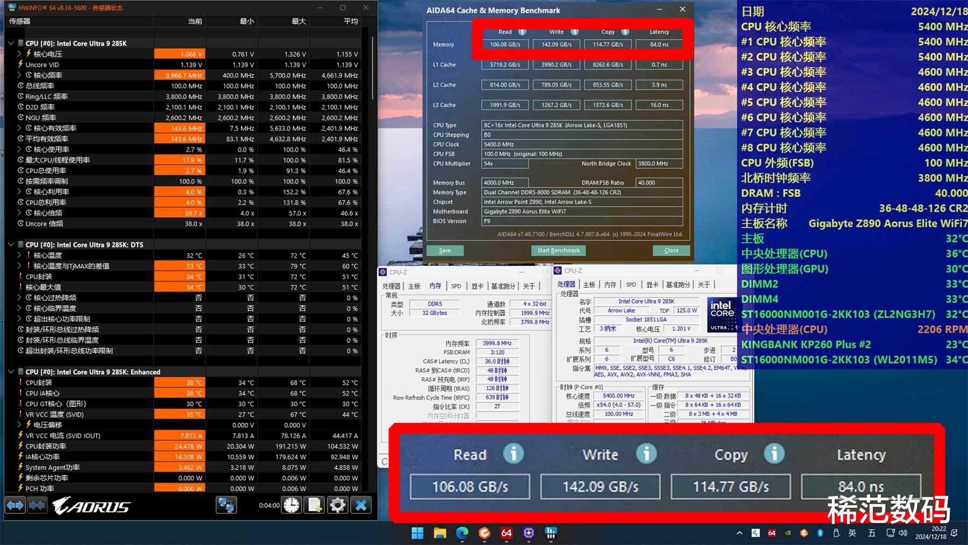Switch to the SPD tab in left CPU-Z
The width and height of the screenshot is (968, 545).
456,286
